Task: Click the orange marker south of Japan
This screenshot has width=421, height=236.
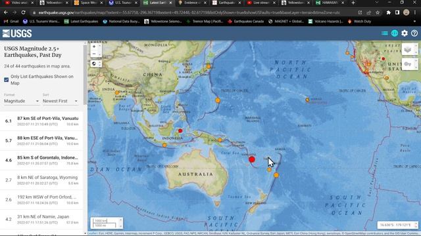Action: [218, 100]
